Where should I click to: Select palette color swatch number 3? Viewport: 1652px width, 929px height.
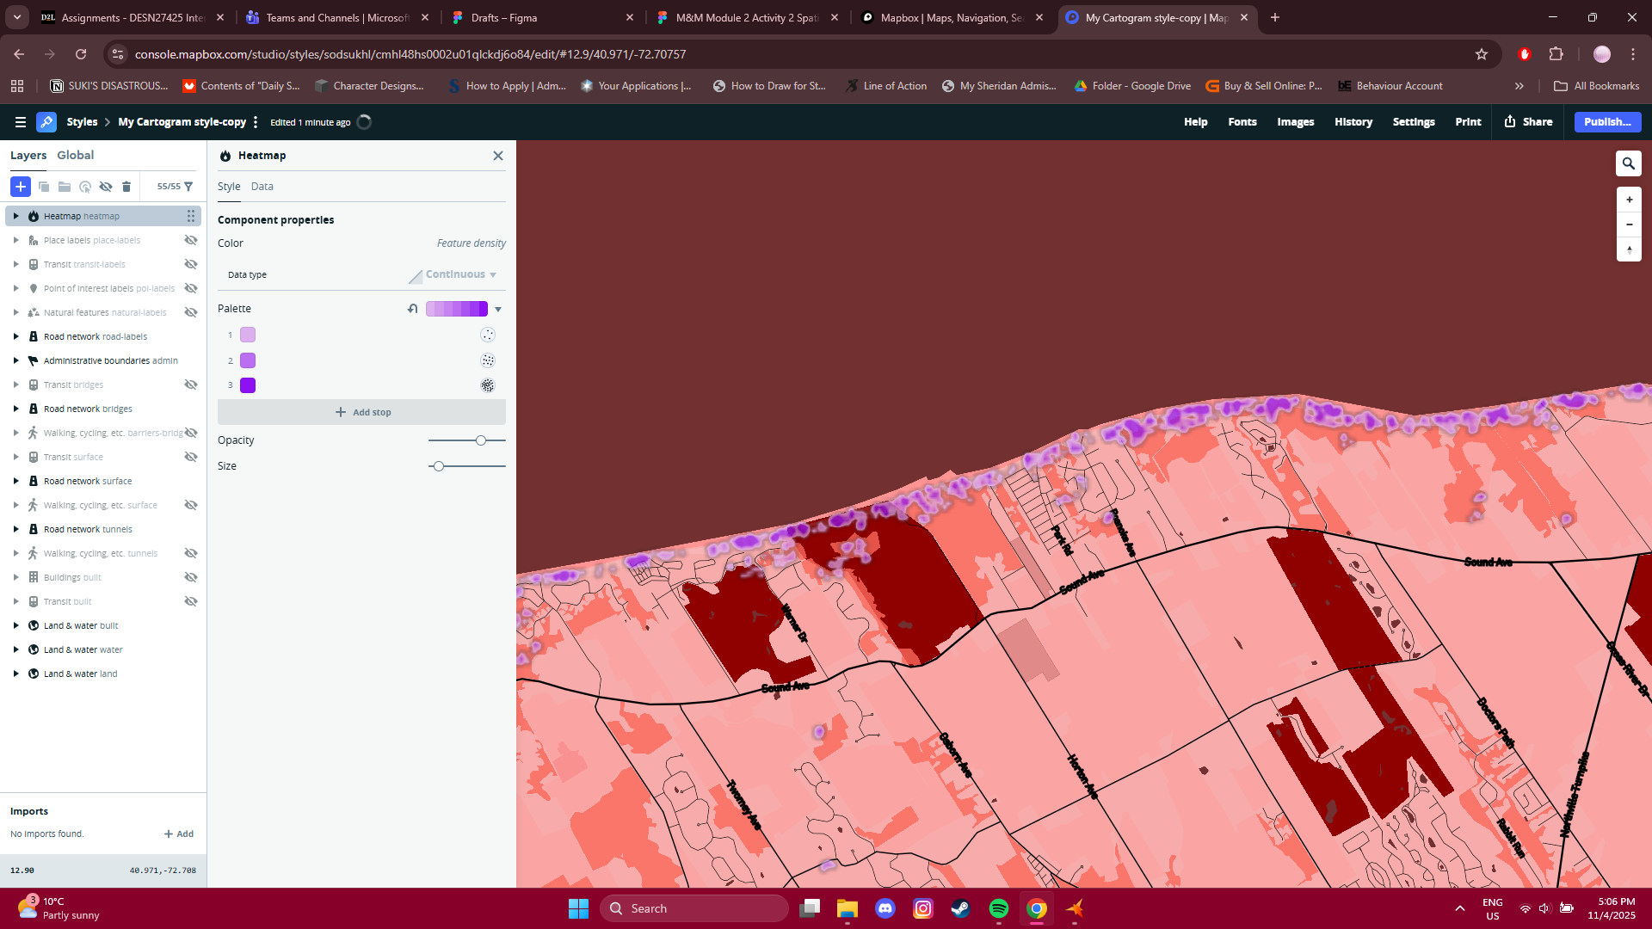pyautogui.click(x=249, y=385)
